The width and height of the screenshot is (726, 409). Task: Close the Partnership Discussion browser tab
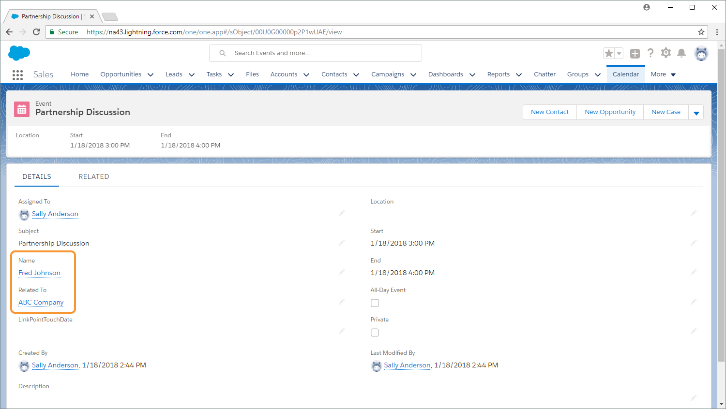click(92, 16)
